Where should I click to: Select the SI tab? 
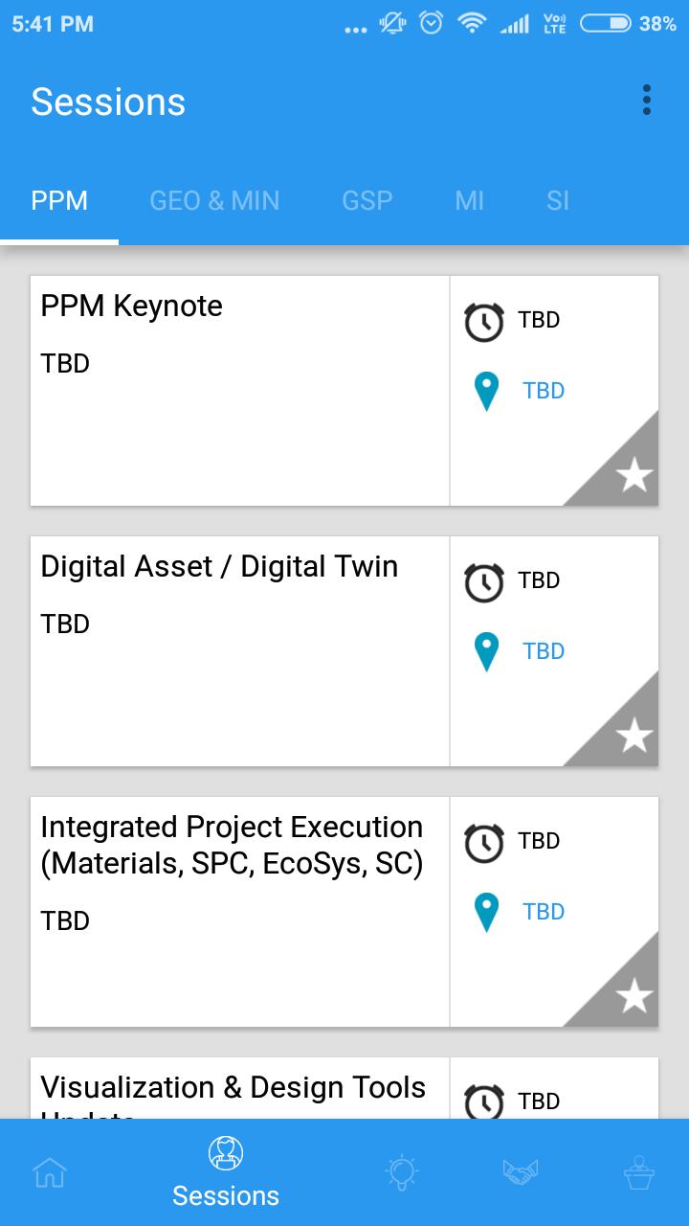558,200
